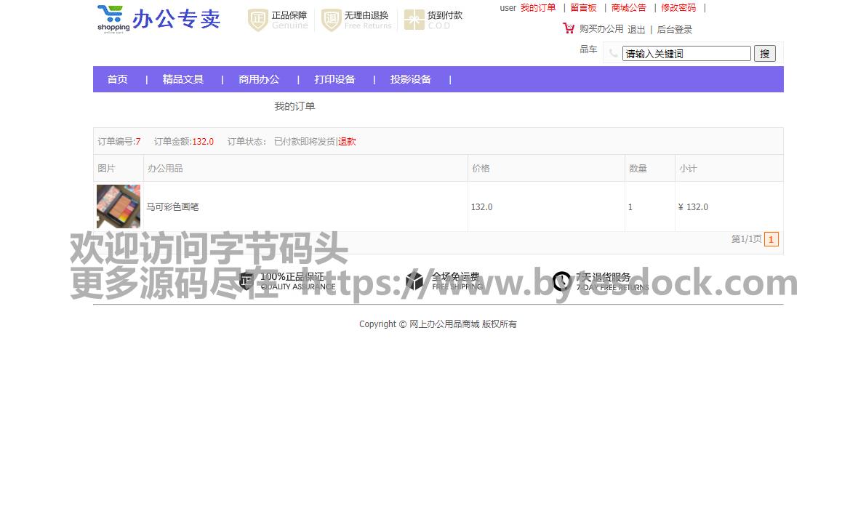The height and width of the screenshot is (530, 866).
Task: Click the 我的订单 link at top
Action: [538, 8]
